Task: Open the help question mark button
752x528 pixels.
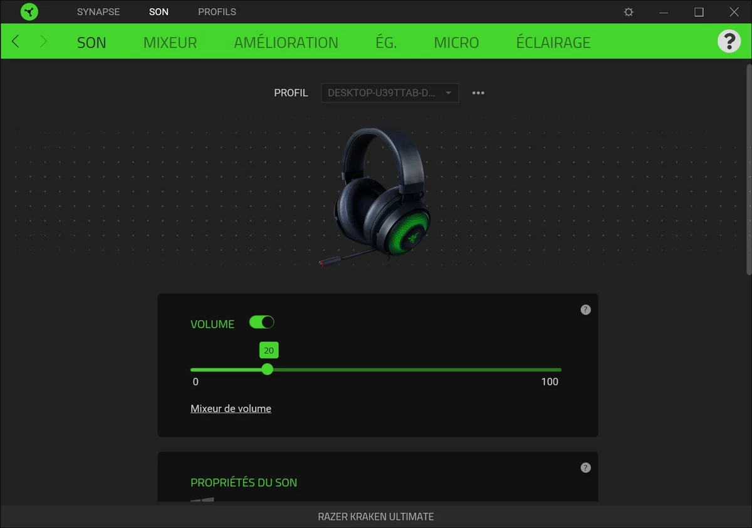Action: (x=729, y=41)
